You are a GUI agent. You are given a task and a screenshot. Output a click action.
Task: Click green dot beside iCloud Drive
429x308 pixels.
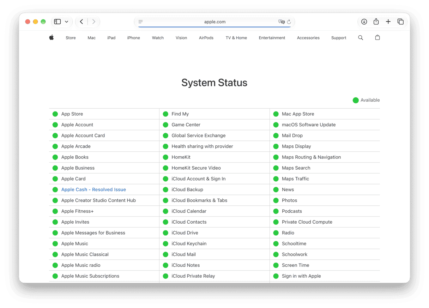(x=165, y=233)
